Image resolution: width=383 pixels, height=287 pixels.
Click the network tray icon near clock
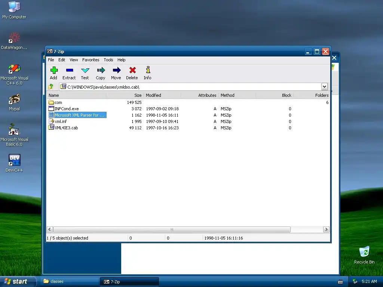[355, 281]
